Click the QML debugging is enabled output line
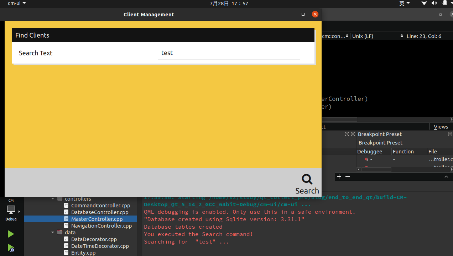 (250, 212)
